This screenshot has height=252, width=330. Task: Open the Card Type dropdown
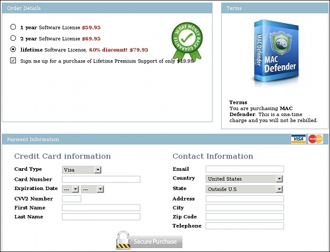(x=82, y=170)
